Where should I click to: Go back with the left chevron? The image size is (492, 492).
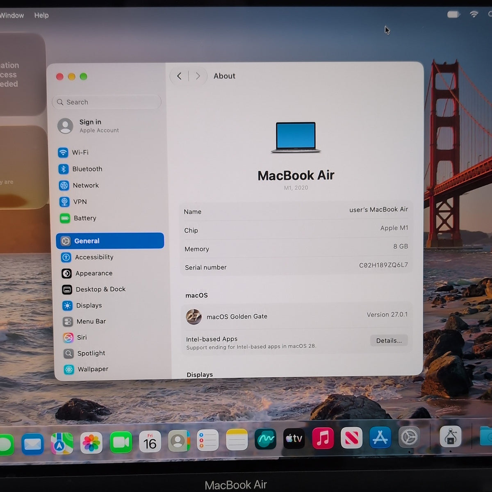coord(179,76)
